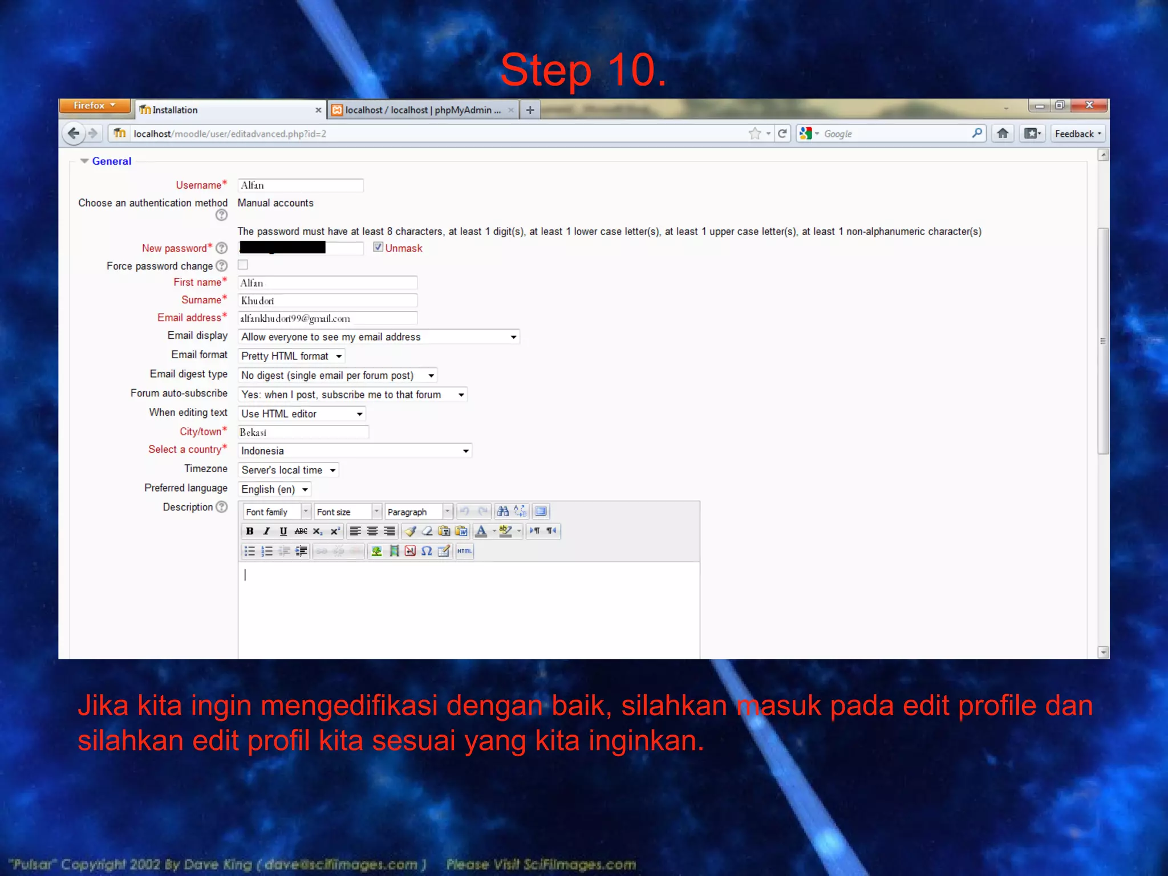The height and width of the screenshot is (876, 1168).
Task: Open the HTML source editor button
Action: point(464,551)
